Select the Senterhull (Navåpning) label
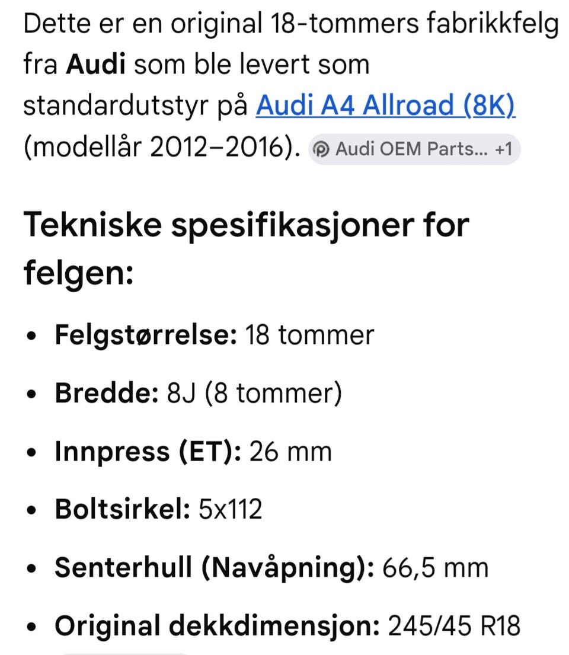Viewport: 569px width, 655px height. pyautogui.click(x=215, y=568)
